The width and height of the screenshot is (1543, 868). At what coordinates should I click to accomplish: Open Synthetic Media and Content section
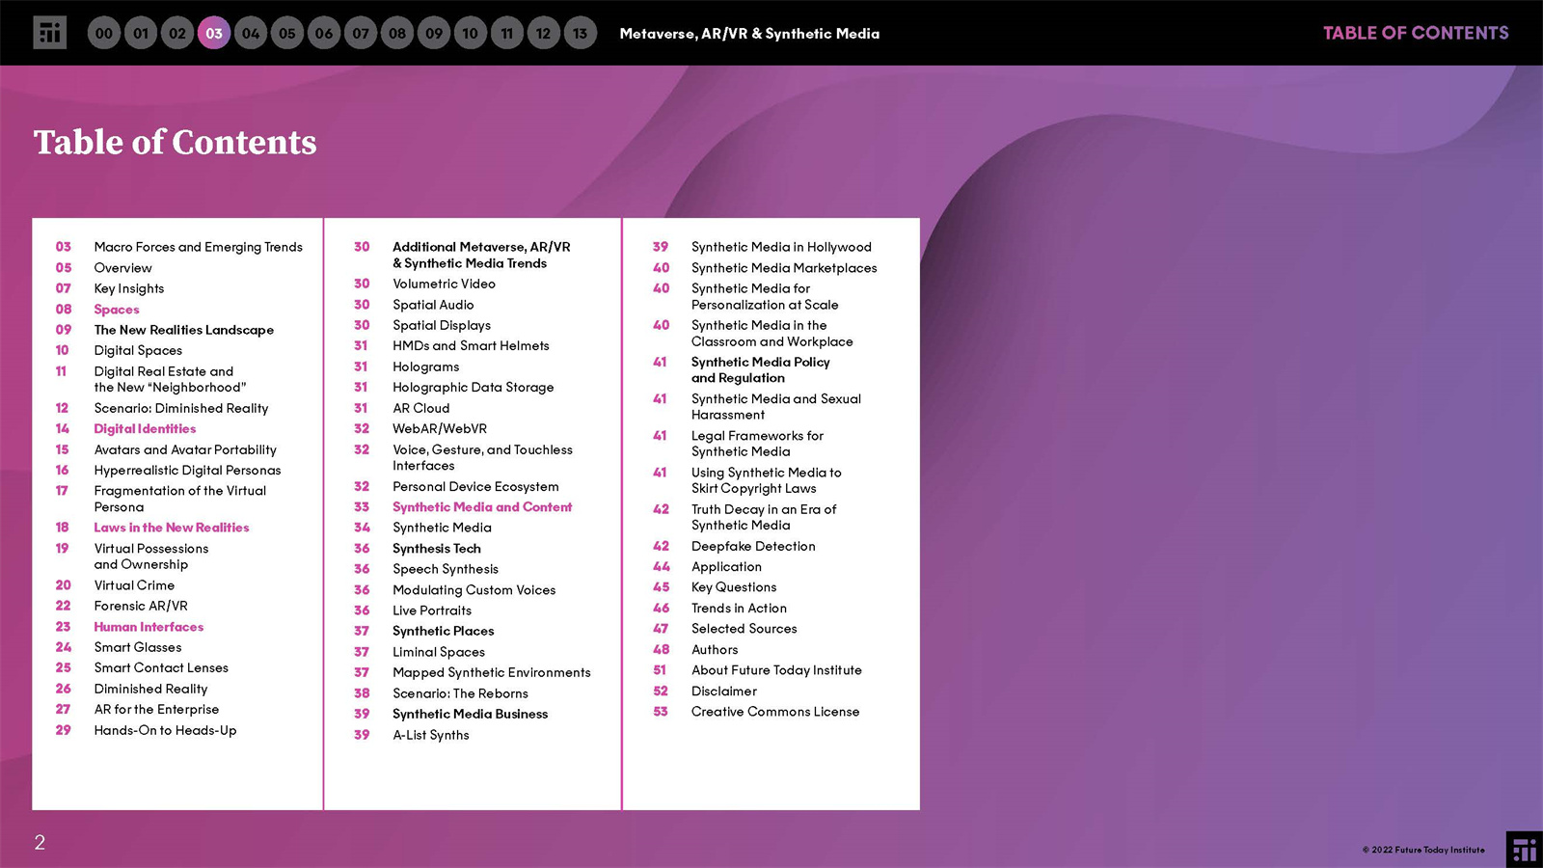(481, 507)
